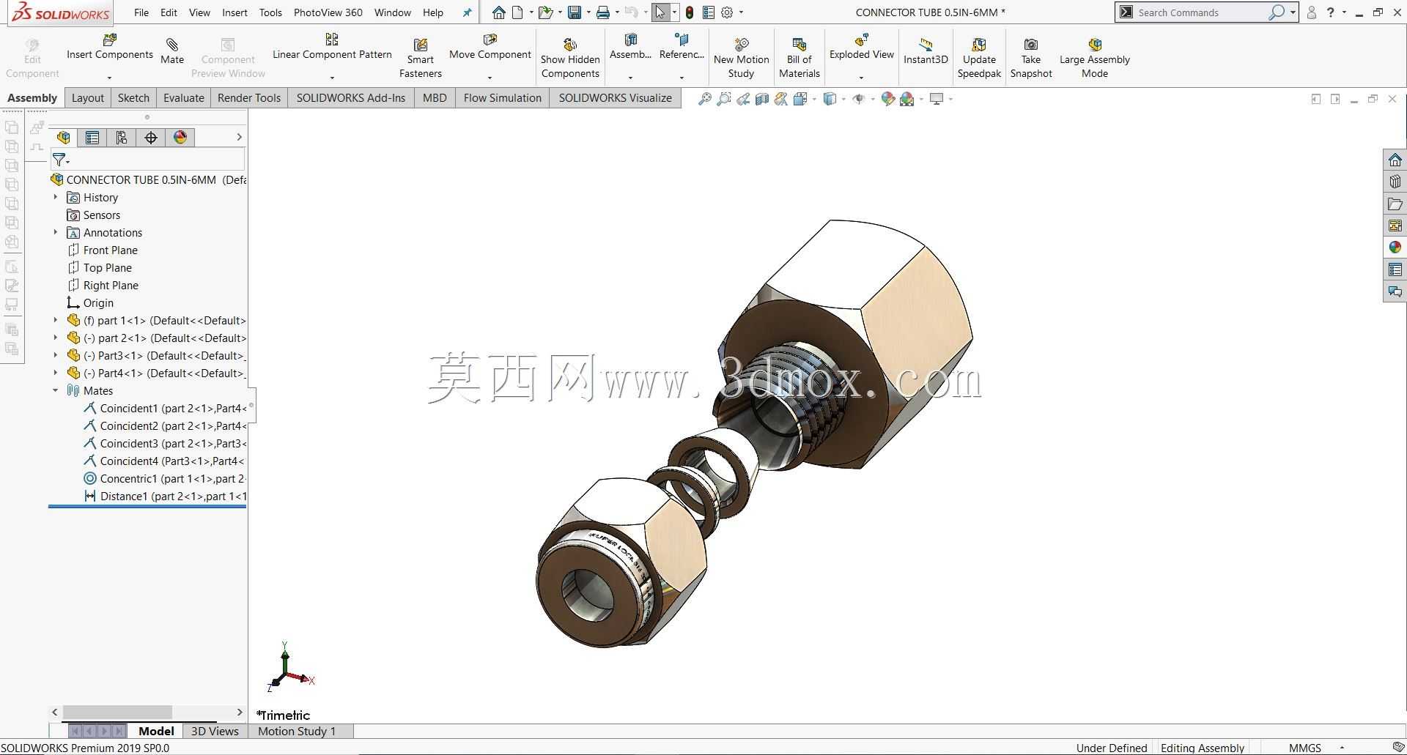This screenshot has width=1407, height=755.
Task: Expand the manager tabs right arrow
Action: 239,137
